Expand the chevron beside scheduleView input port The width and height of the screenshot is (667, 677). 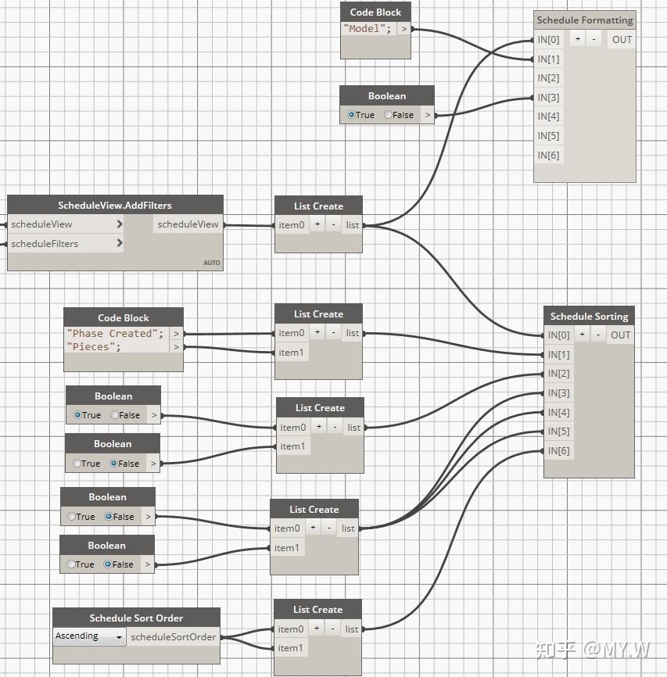120,224
